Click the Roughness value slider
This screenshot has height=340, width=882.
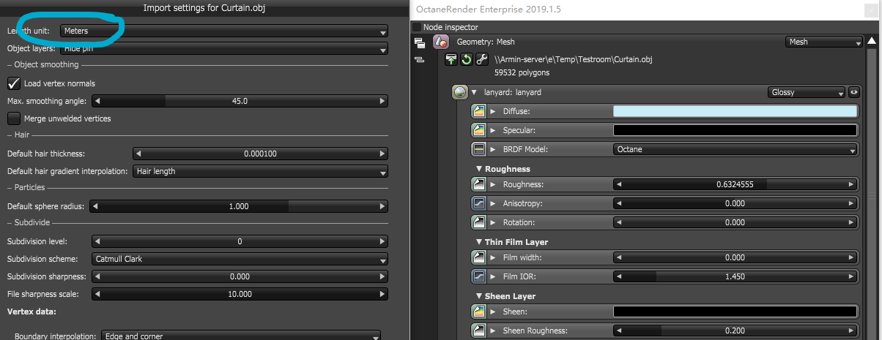(735, 185)
